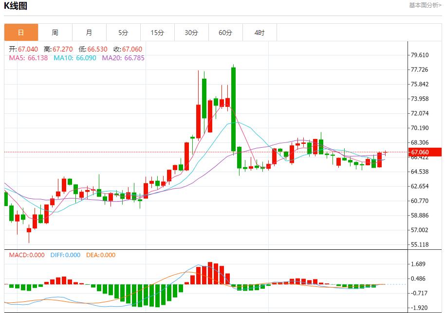Viewport: 445px width, 313px height.
Task: Open the 5分 interval chart
Action: [x=123, y=33]
